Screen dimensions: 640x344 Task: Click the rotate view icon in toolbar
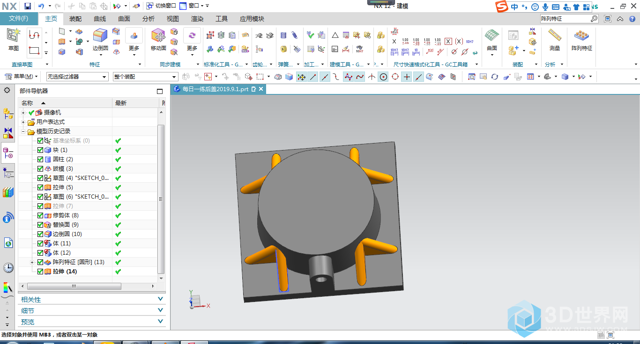(494, 77)
